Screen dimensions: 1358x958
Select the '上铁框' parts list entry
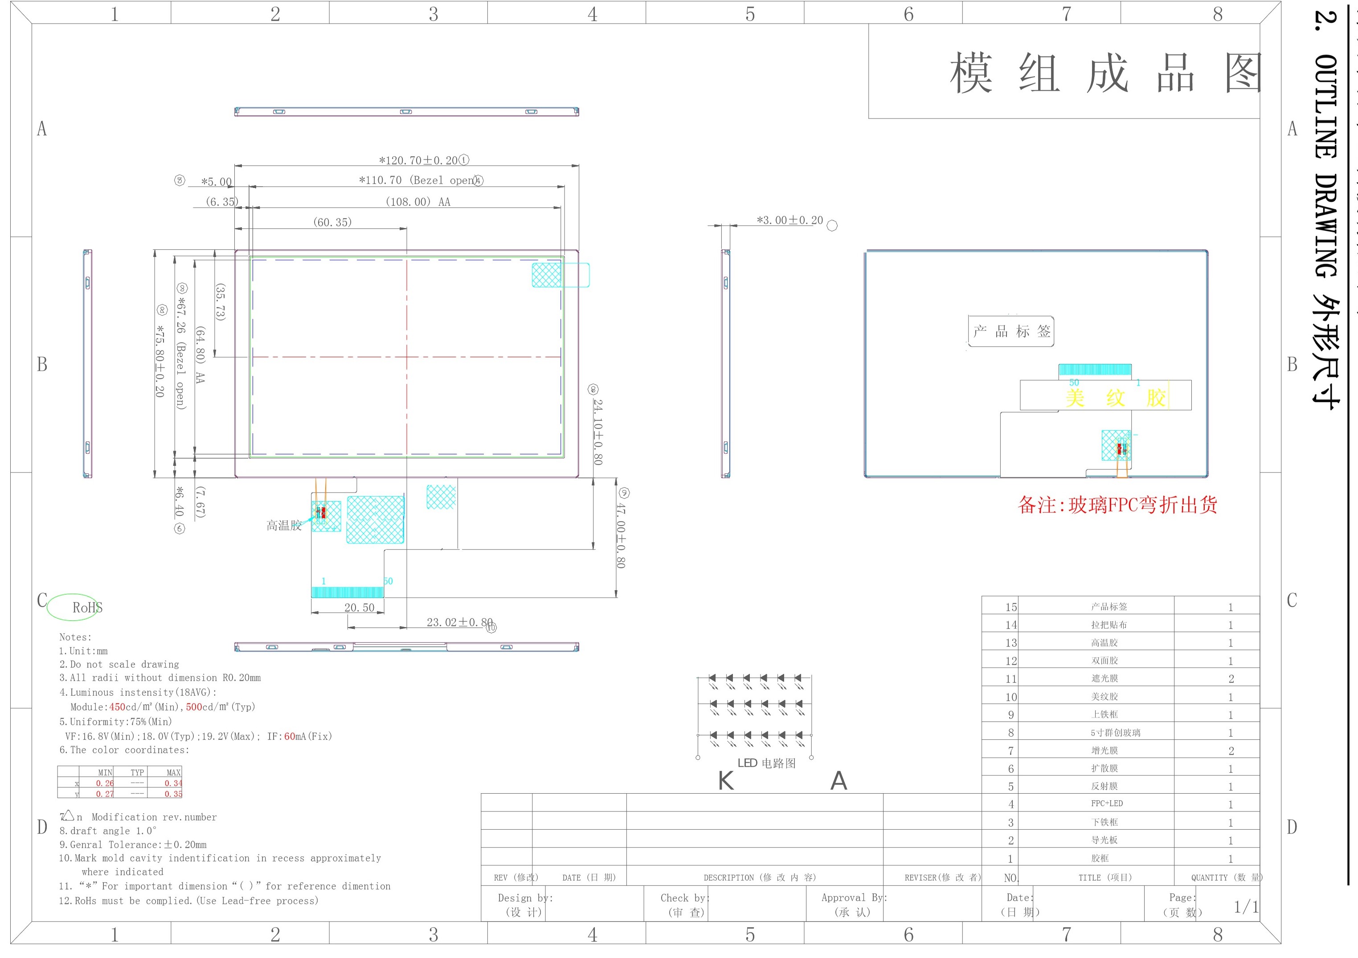coord(1105,714)
